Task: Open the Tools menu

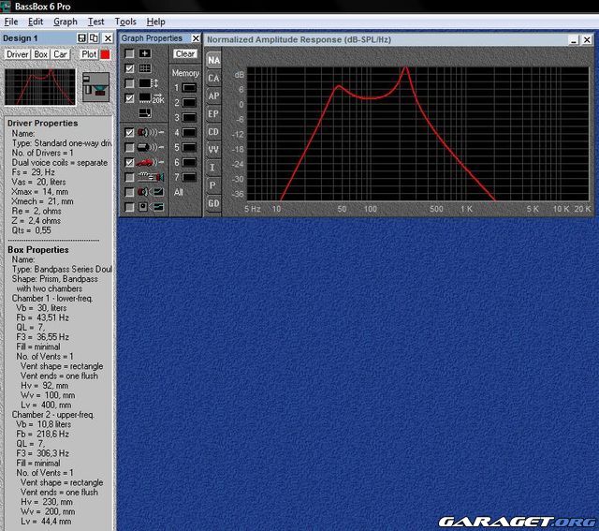Action: point(125,22)
